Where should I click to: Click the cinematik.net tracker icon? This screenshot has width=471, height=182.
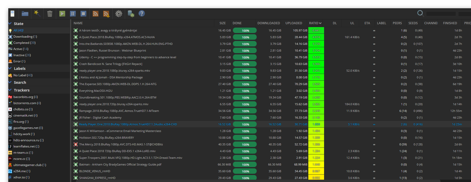[x=10, y=115]
